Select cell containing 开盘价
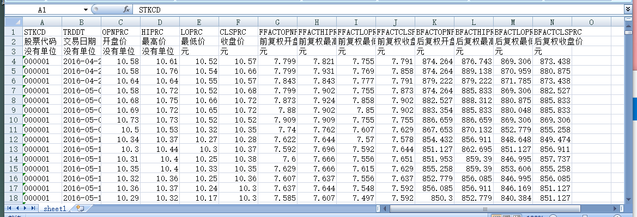This screenshot has width=637, height=217. point(120,42)
